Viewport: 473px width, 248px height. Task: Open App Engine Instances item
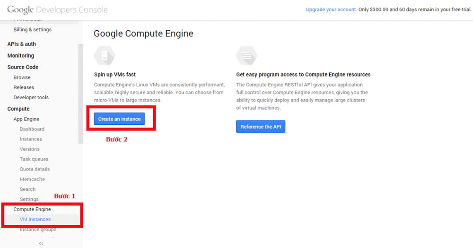coord(31,139)
